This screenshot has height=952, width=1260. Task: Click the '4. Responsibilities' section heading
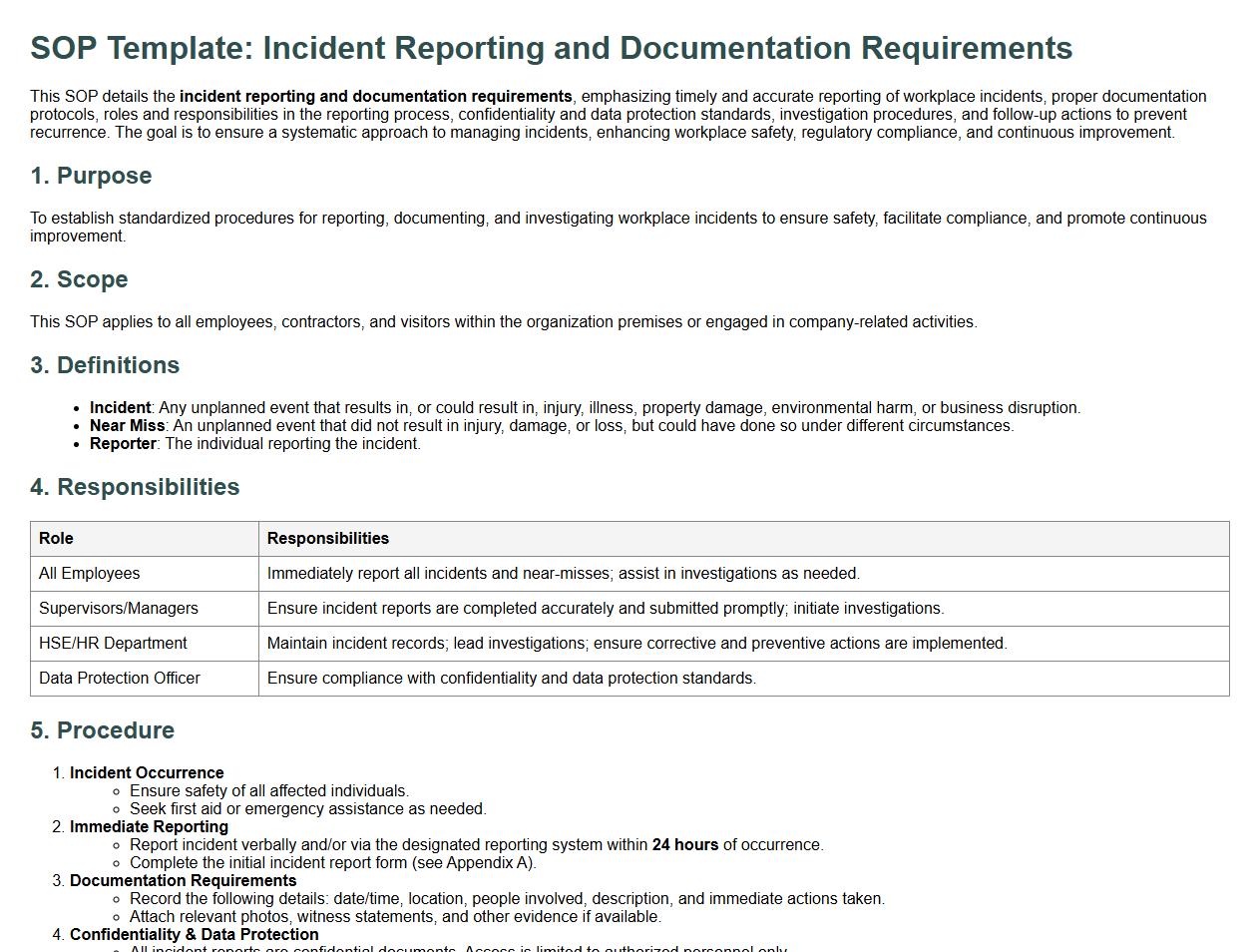135,487
